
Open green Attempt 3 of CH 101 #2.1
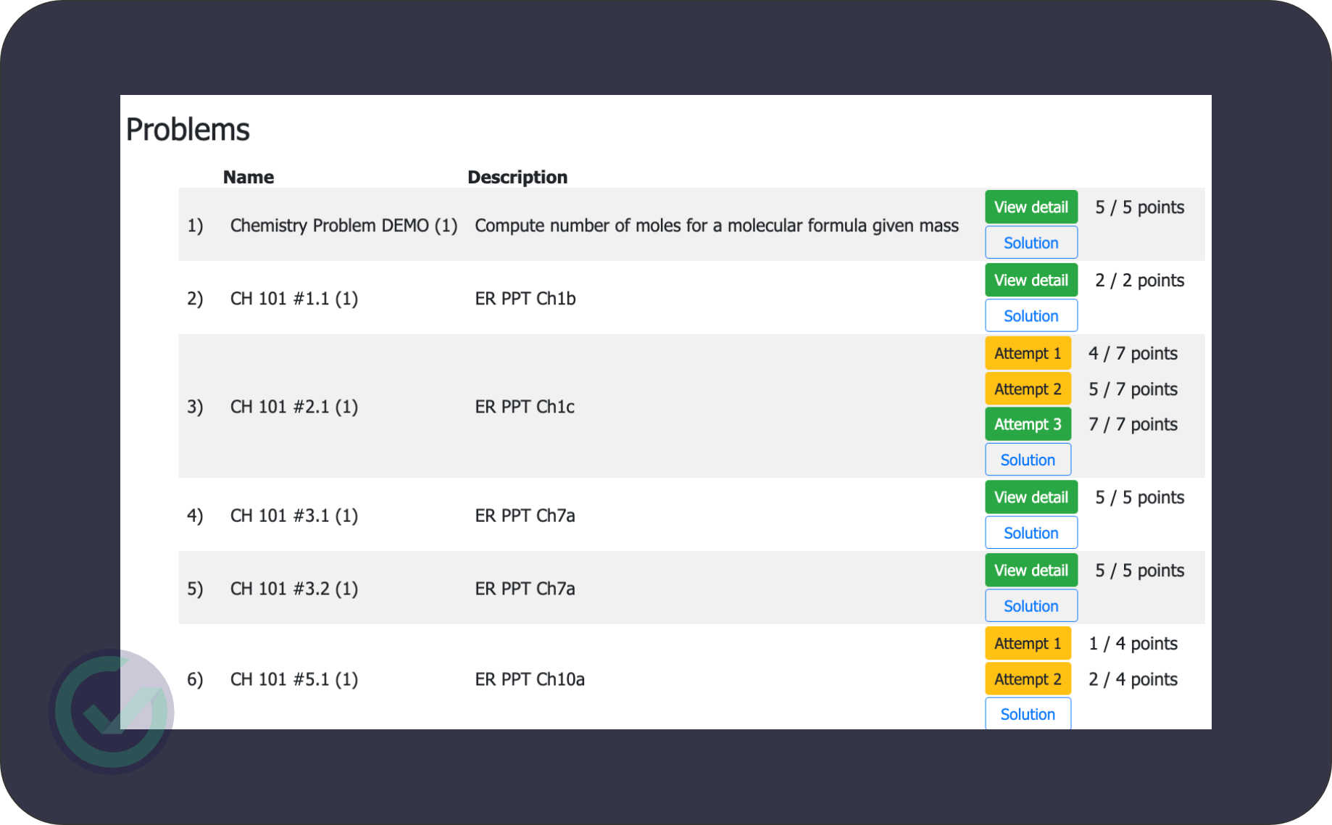1027,425
